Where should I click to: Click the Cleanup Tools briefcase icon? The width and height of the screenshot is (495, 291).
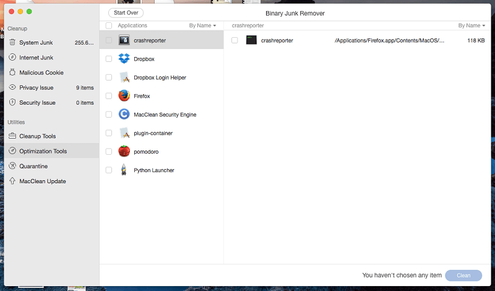tap(12, 136)
